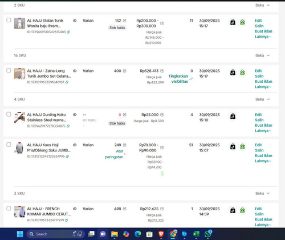Toggle visibility eye for Kaos Haji product

pos(75,145)
